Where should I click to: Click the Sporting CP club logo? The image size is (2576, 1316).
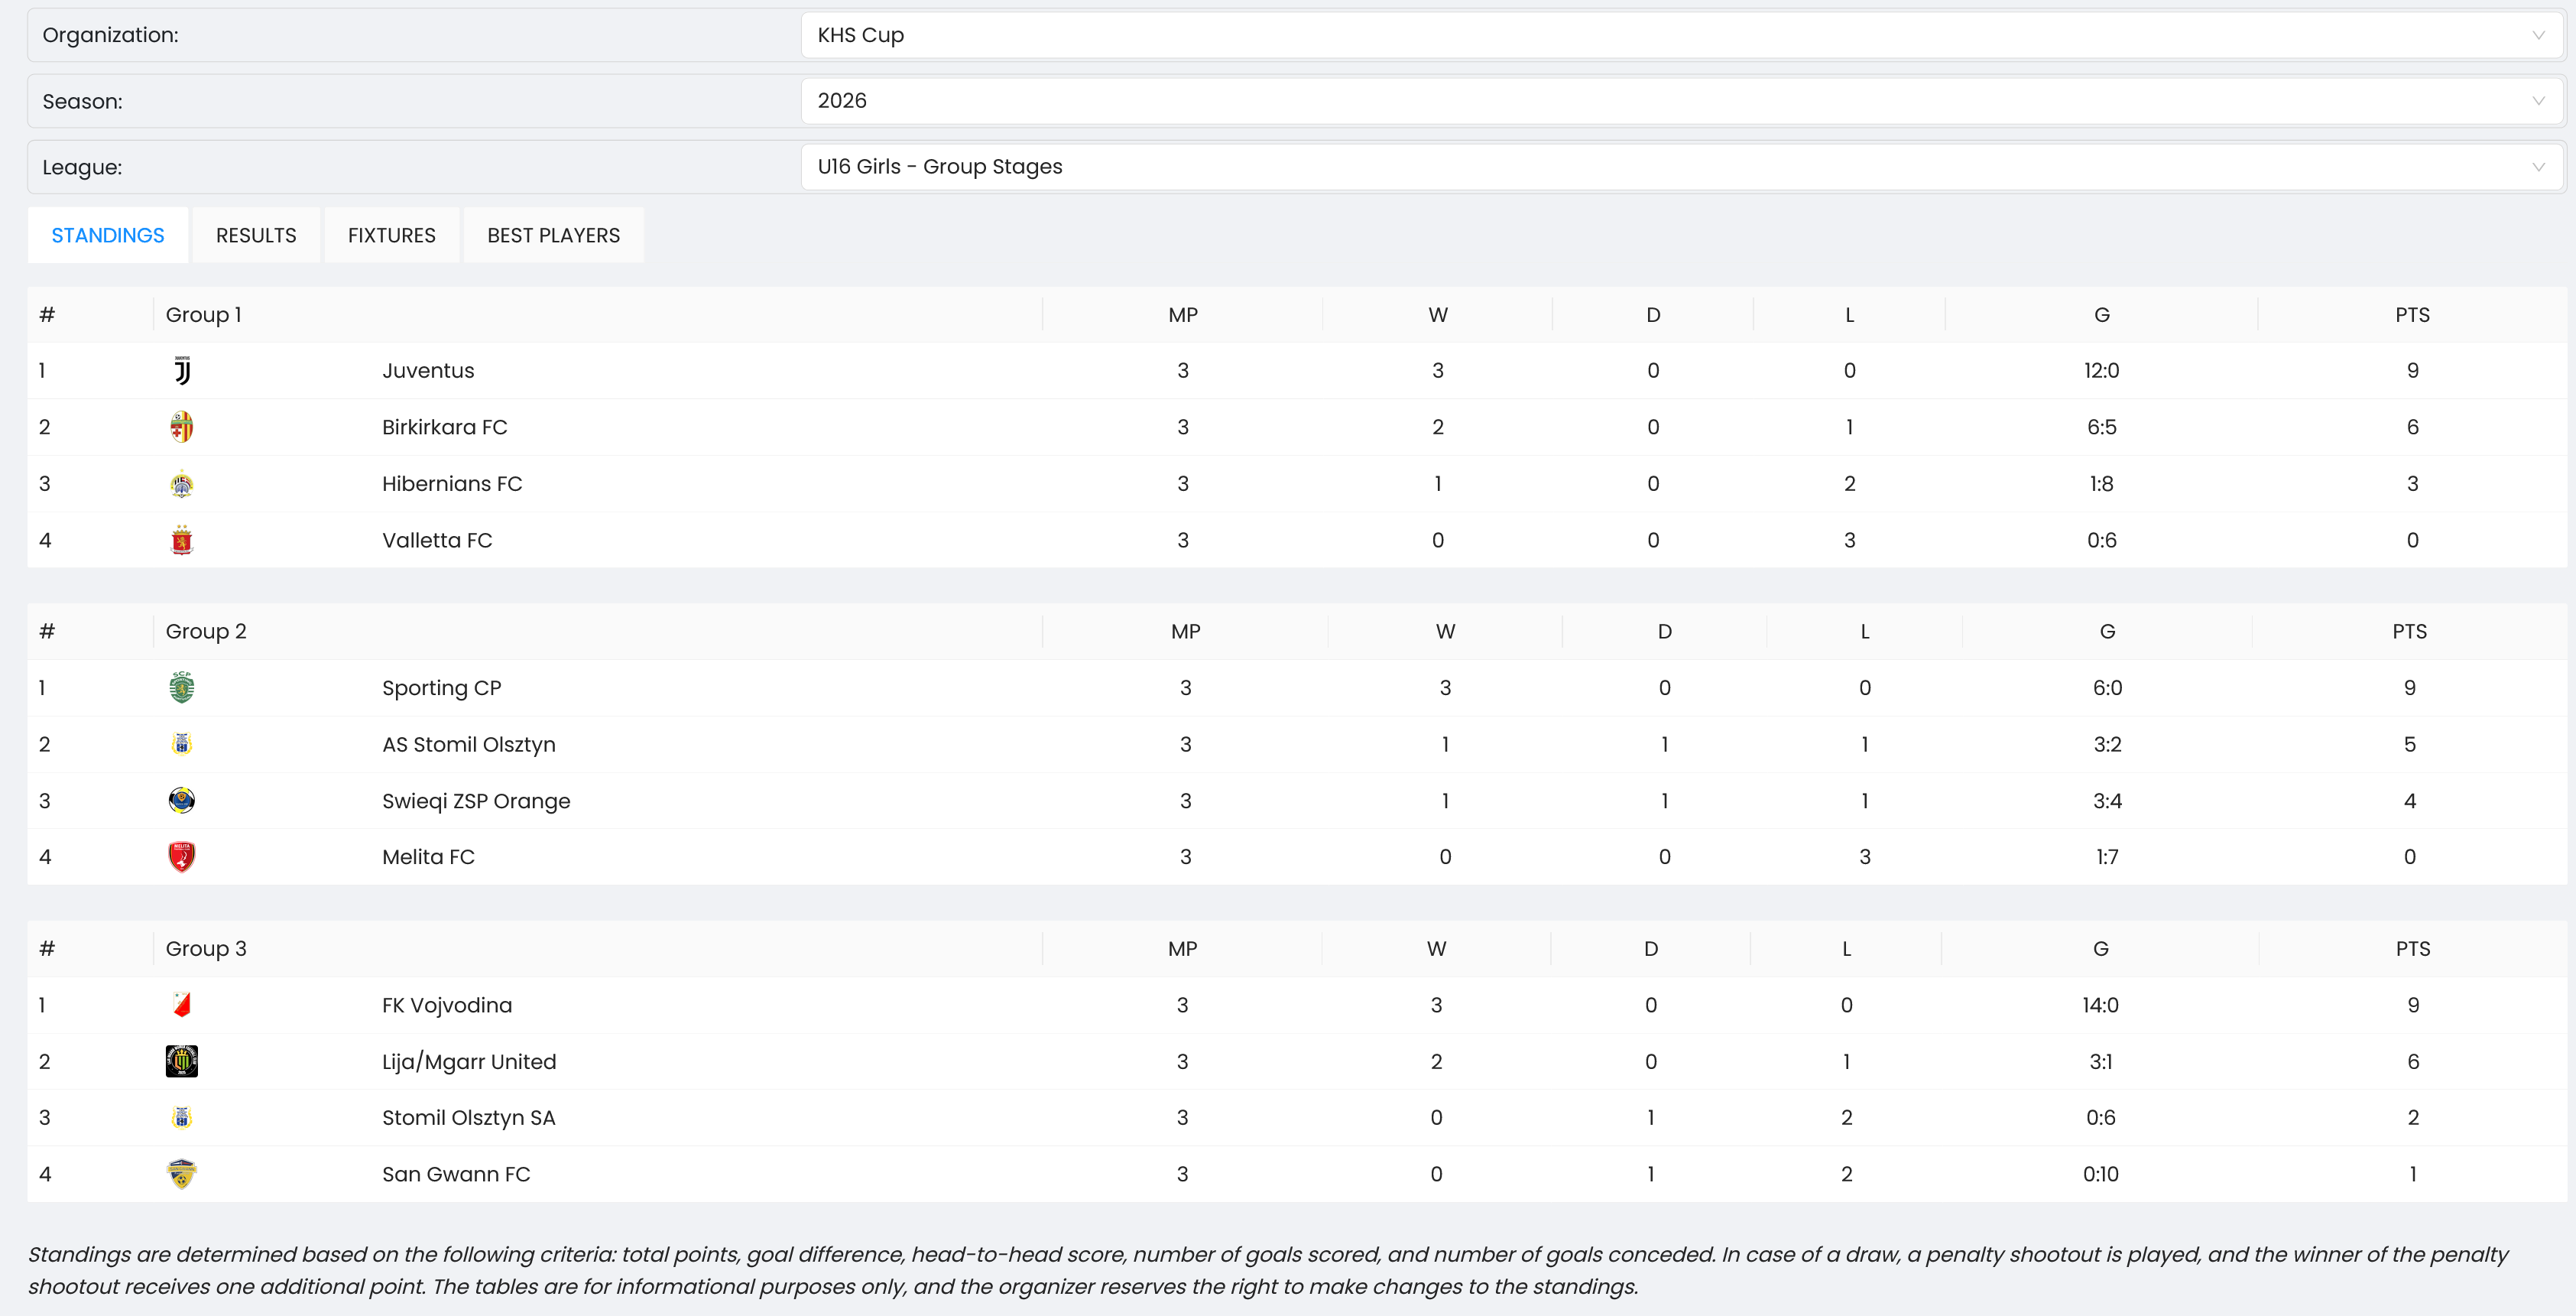pyautogui.click(x=182, y=688)
